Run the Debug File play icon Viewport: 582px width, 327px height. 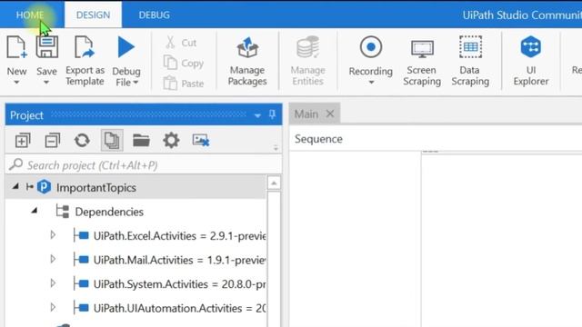click(x=125, y=47)
